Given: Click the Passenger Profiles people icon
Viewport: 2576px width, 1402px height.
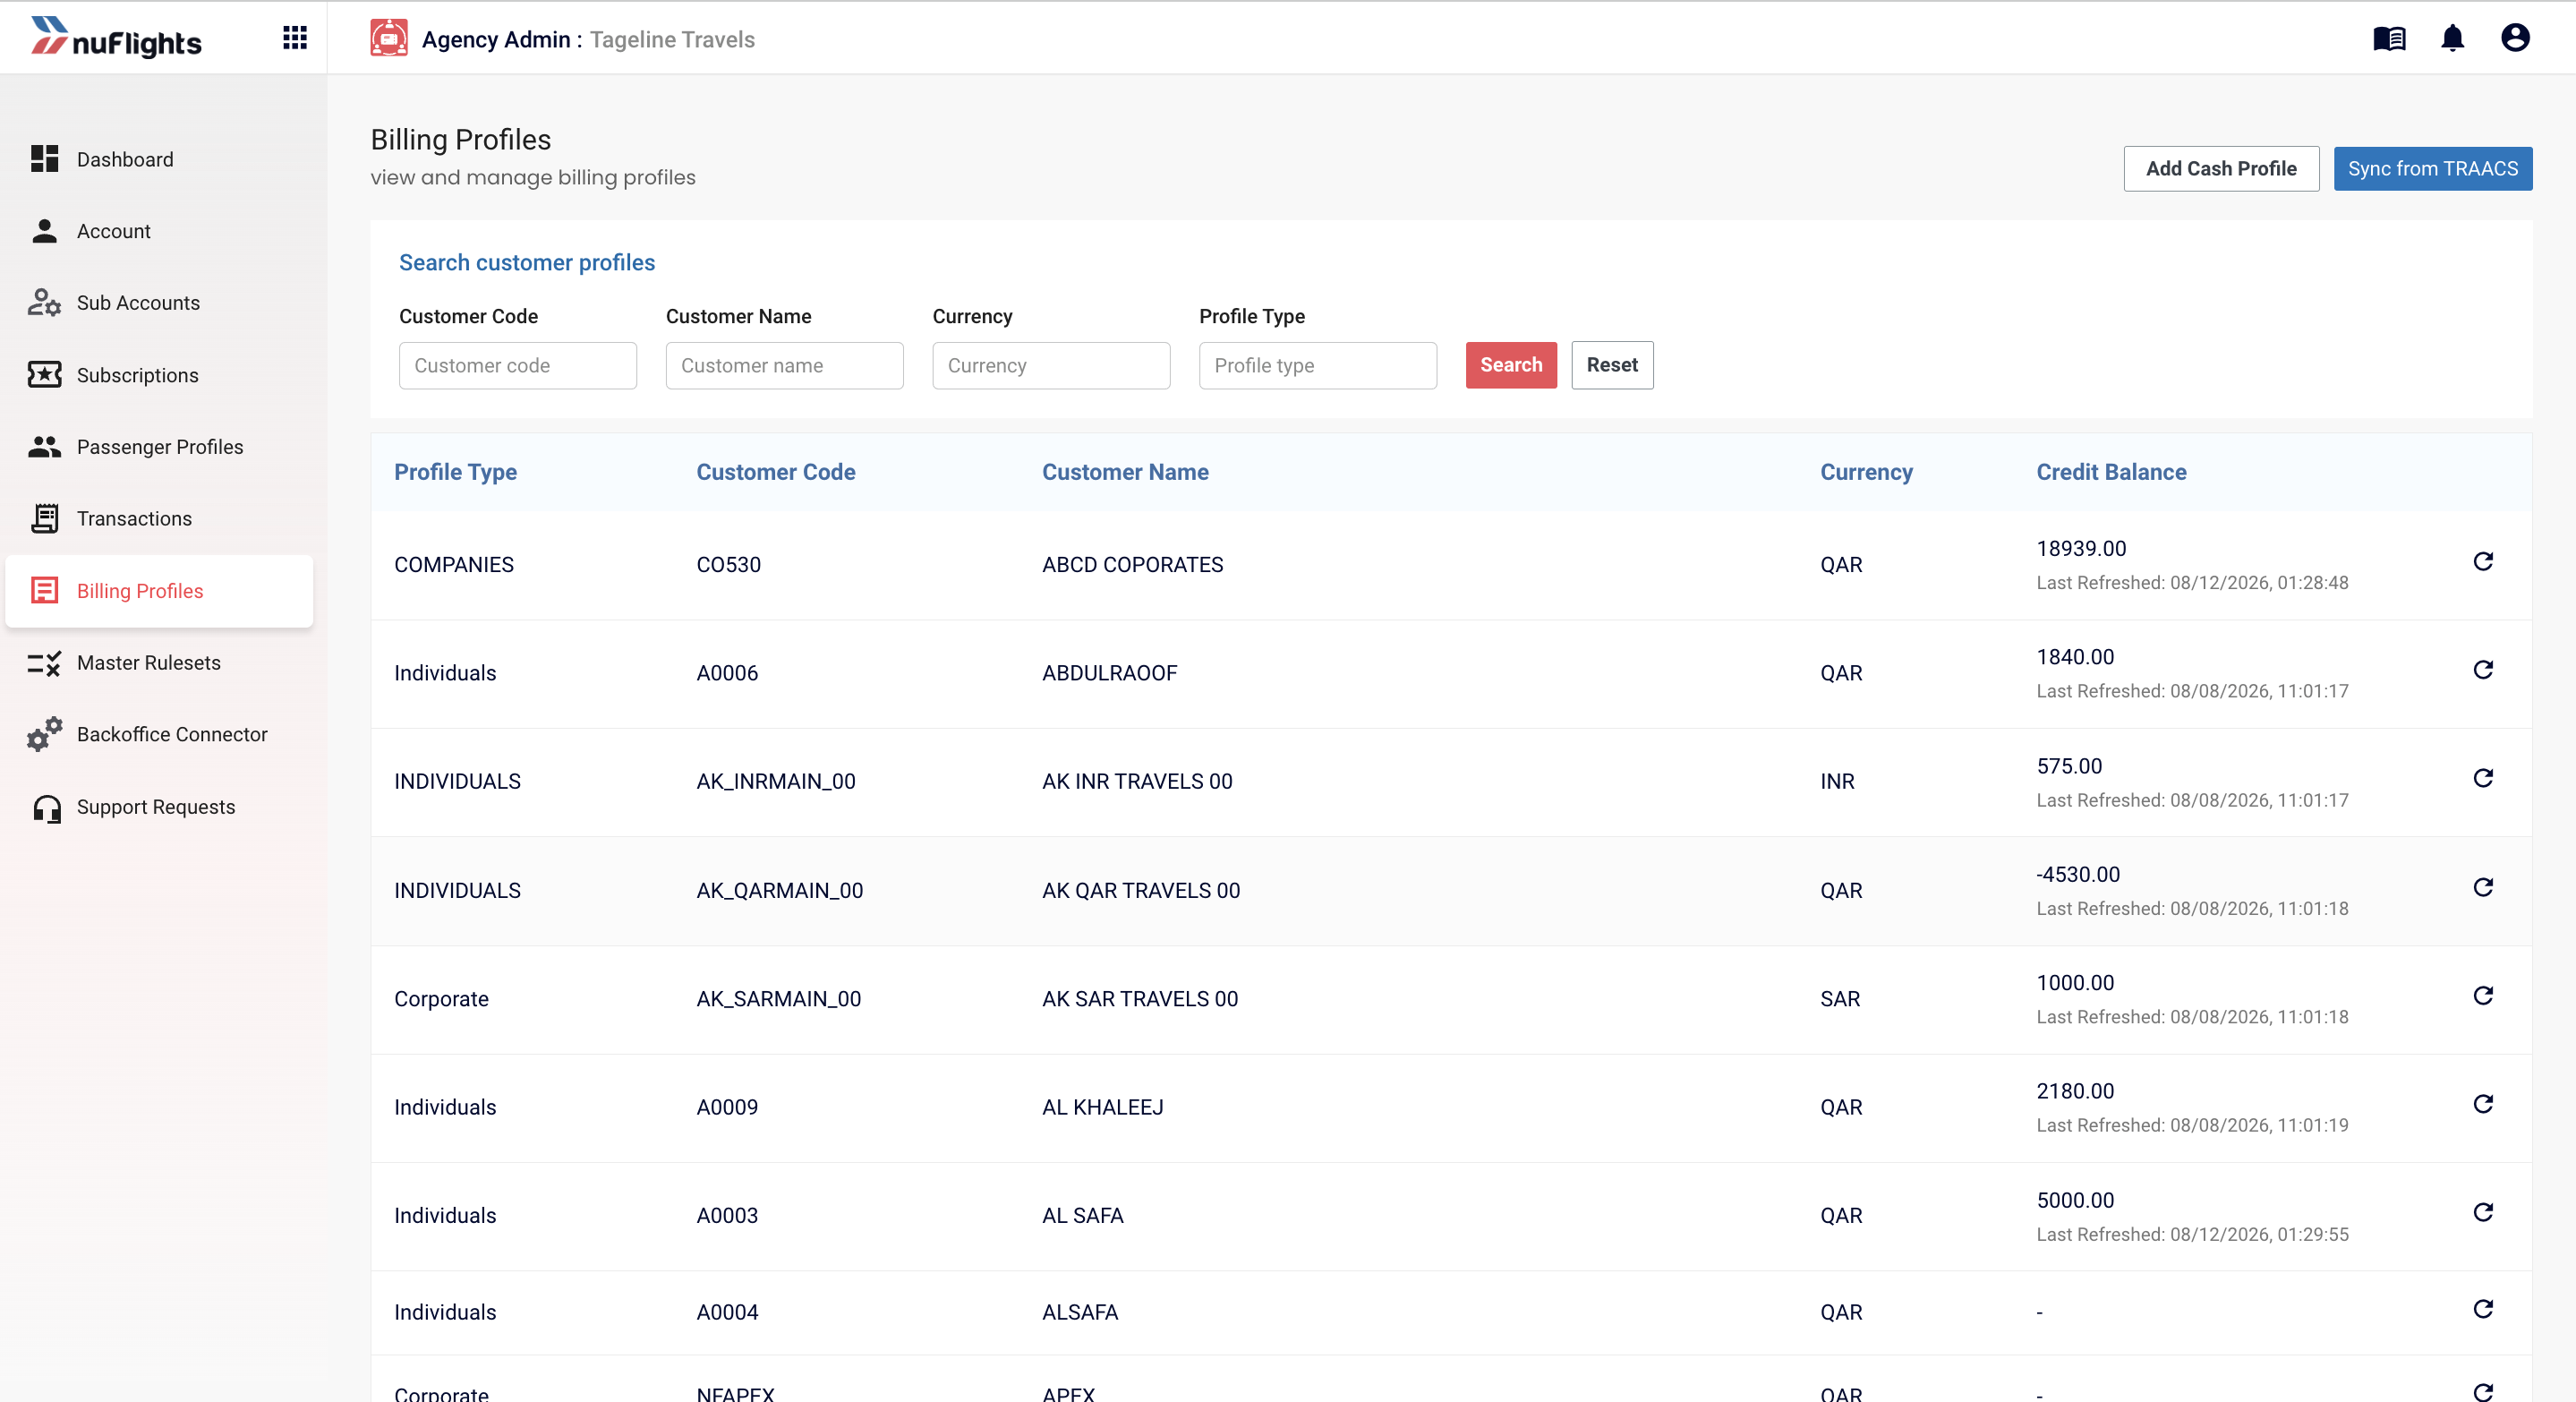Looking at the screenshot, I should point(44,447).
